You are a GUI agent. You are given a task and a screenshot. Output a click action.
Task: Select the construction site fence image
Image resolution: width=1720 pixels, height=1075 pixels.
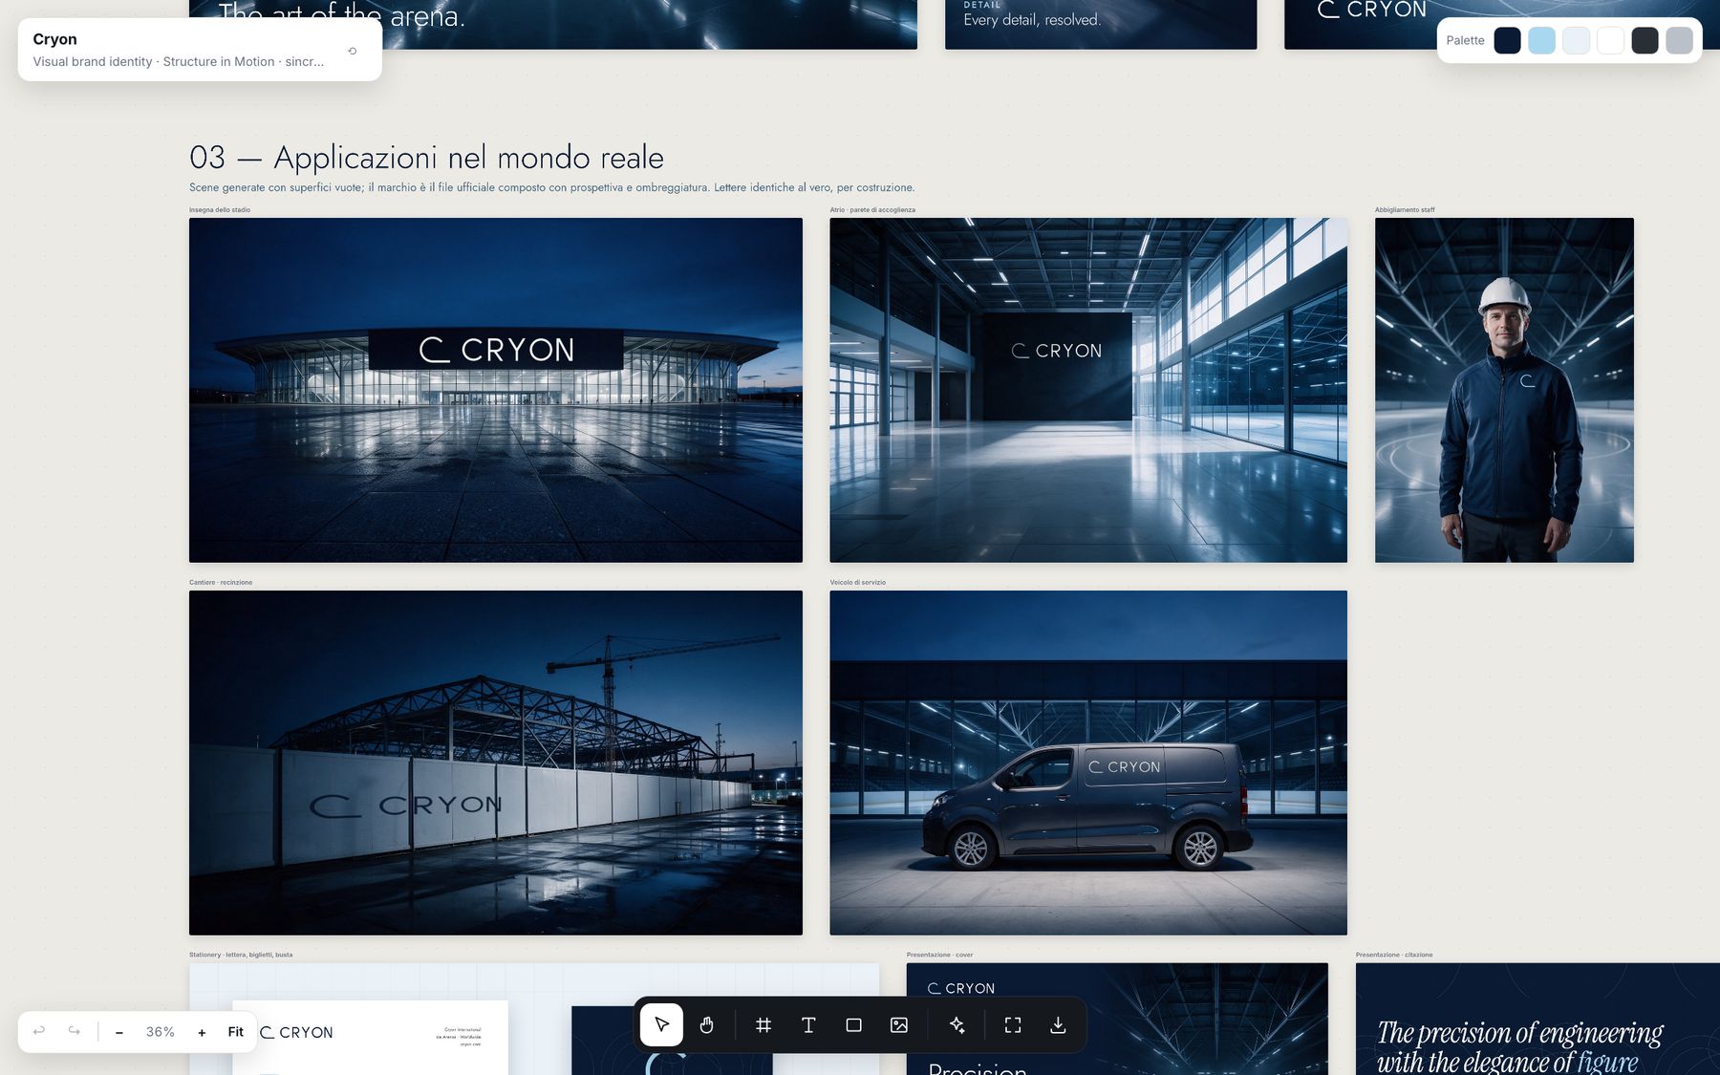click(x=496, y=763)
